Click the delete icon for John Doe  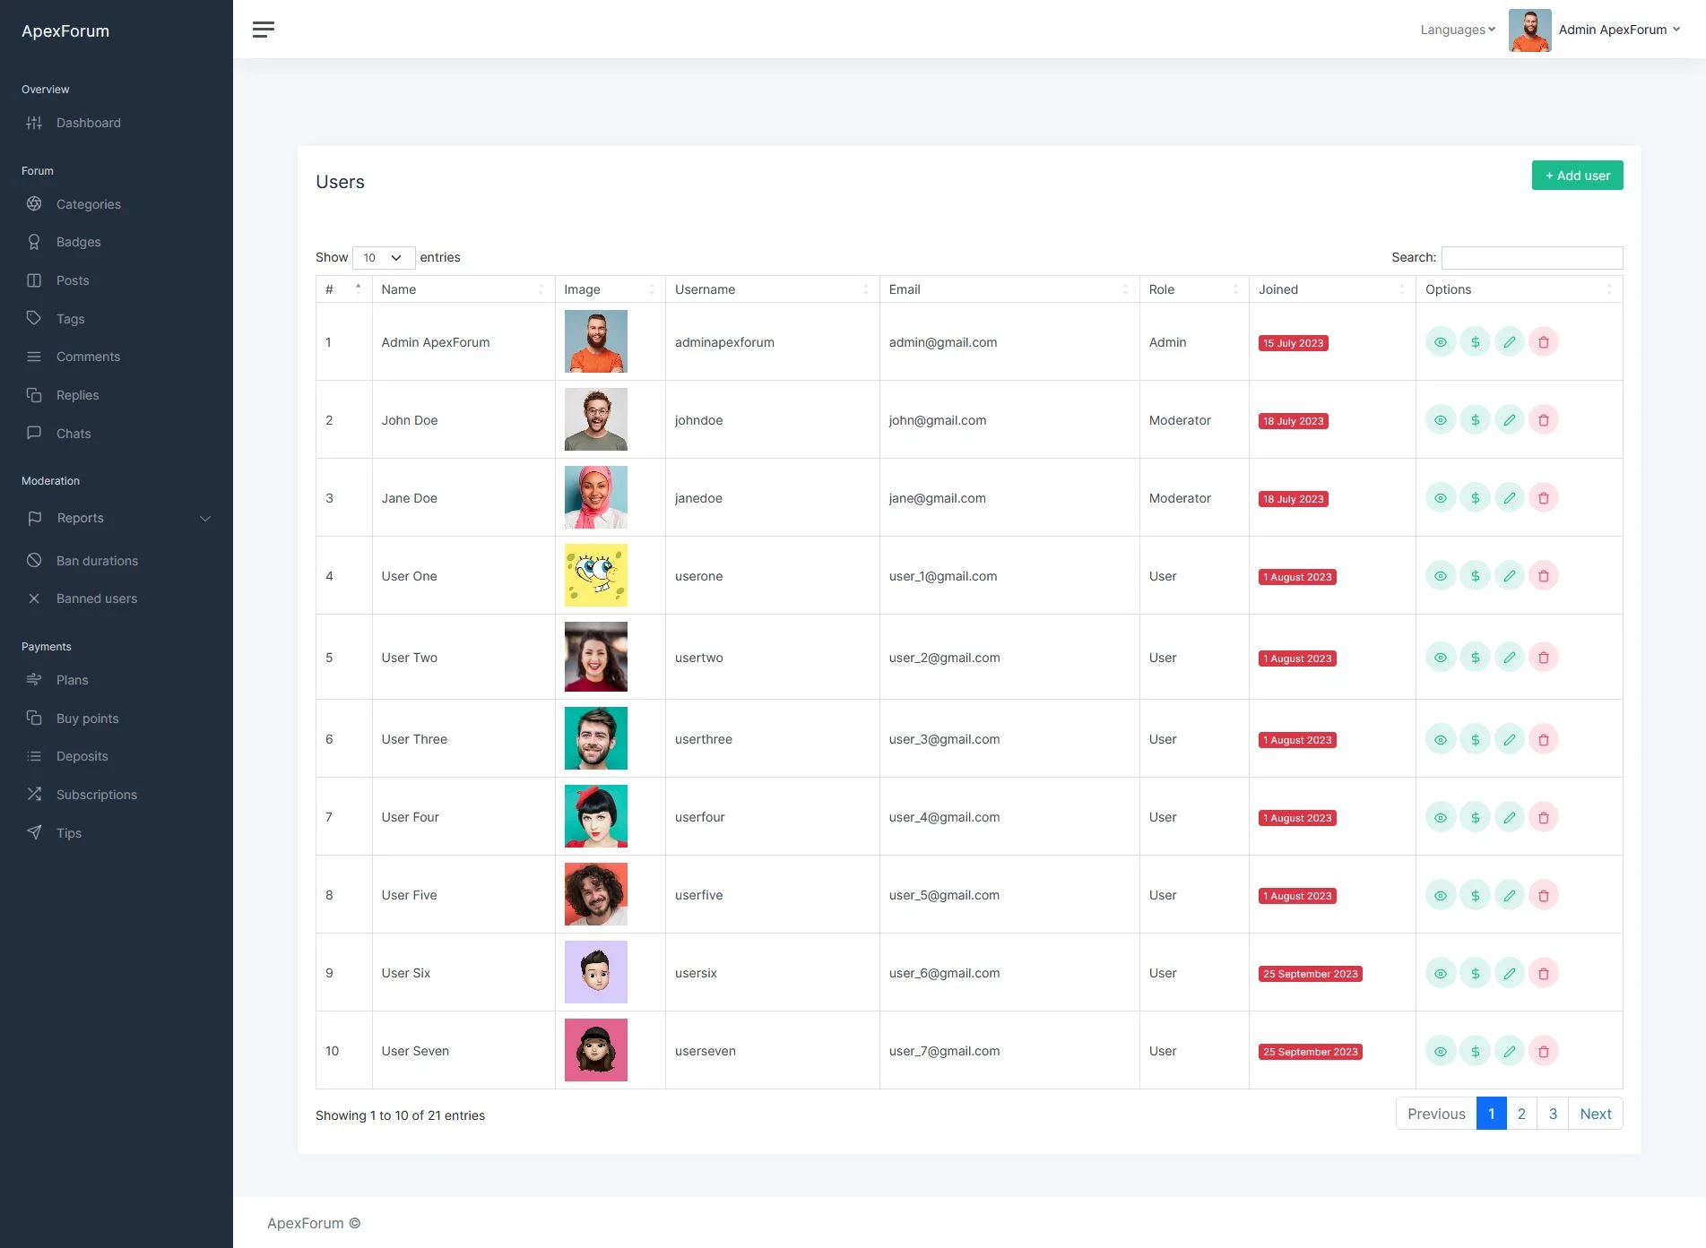click(1543, 420)
